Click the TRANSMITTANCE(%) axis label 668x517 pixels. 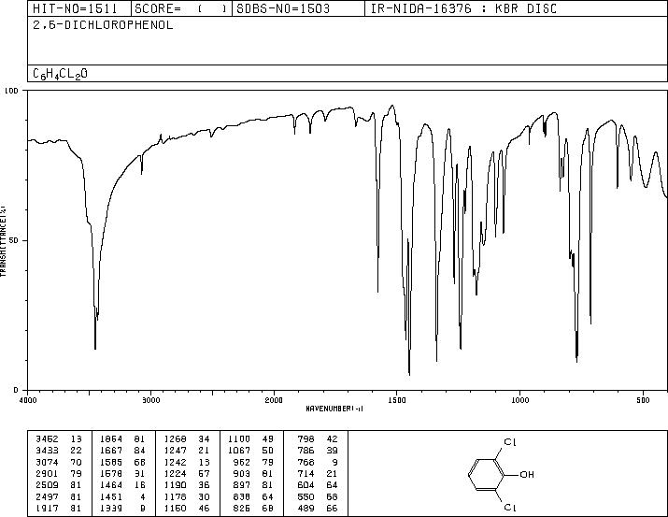[3, 241]
